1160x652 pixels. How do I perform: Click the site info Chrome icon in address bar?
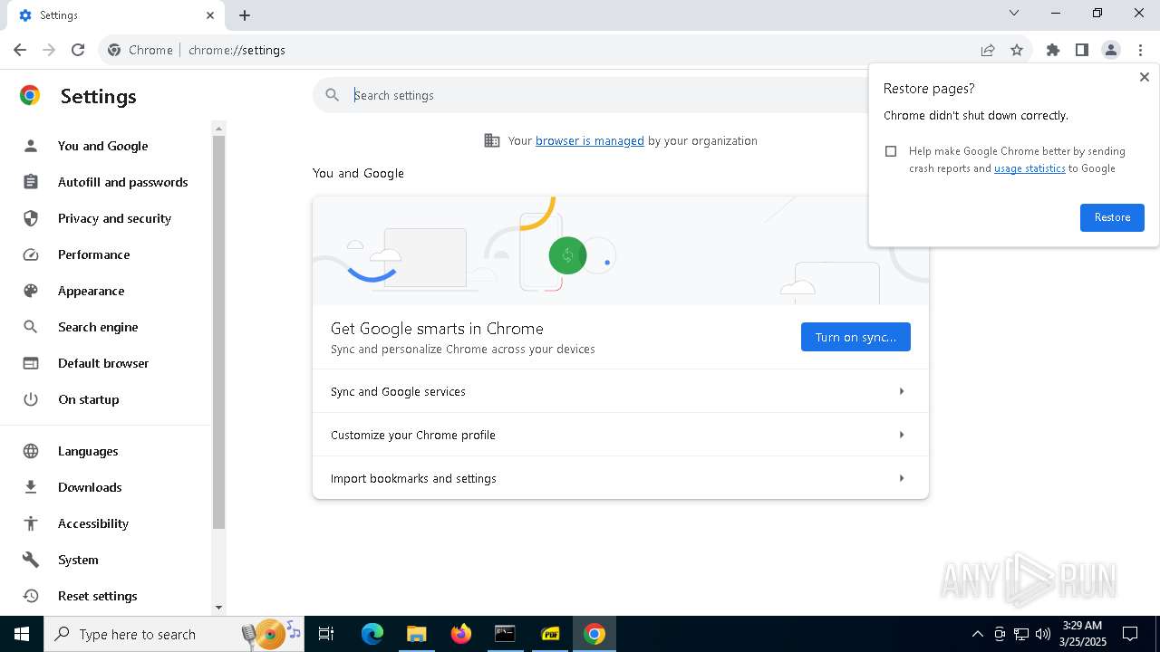(114, 50)
